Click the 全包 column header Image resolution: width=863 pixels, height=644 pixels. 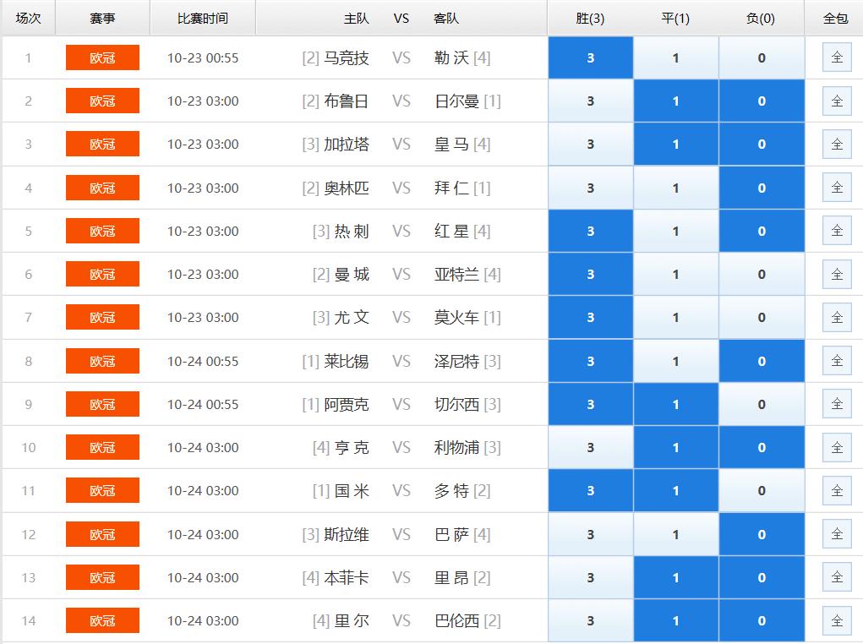[x=835, y=18]
